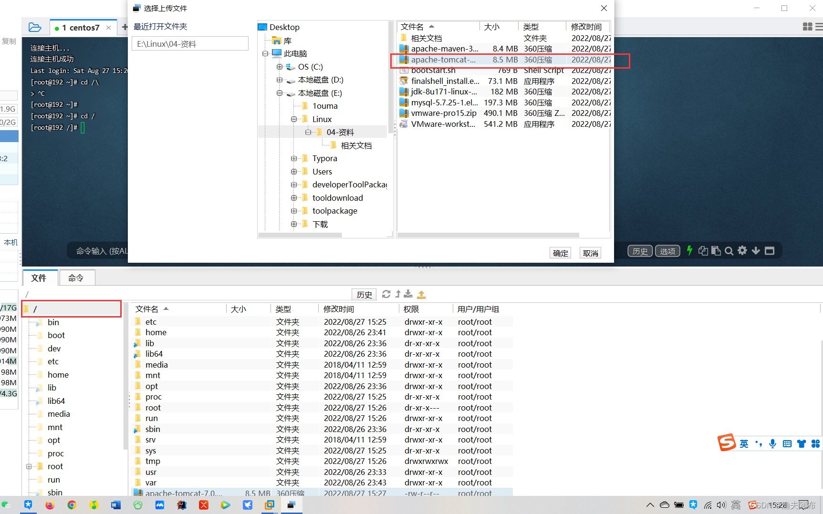
Task: Refresh the remote file list
Action: point(386,294)
